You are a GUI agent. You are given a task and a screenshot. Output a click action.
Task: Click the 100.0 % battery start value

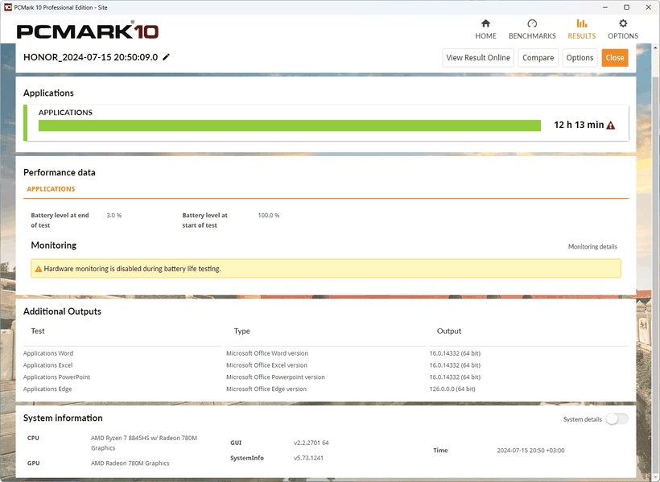point(269,216)
